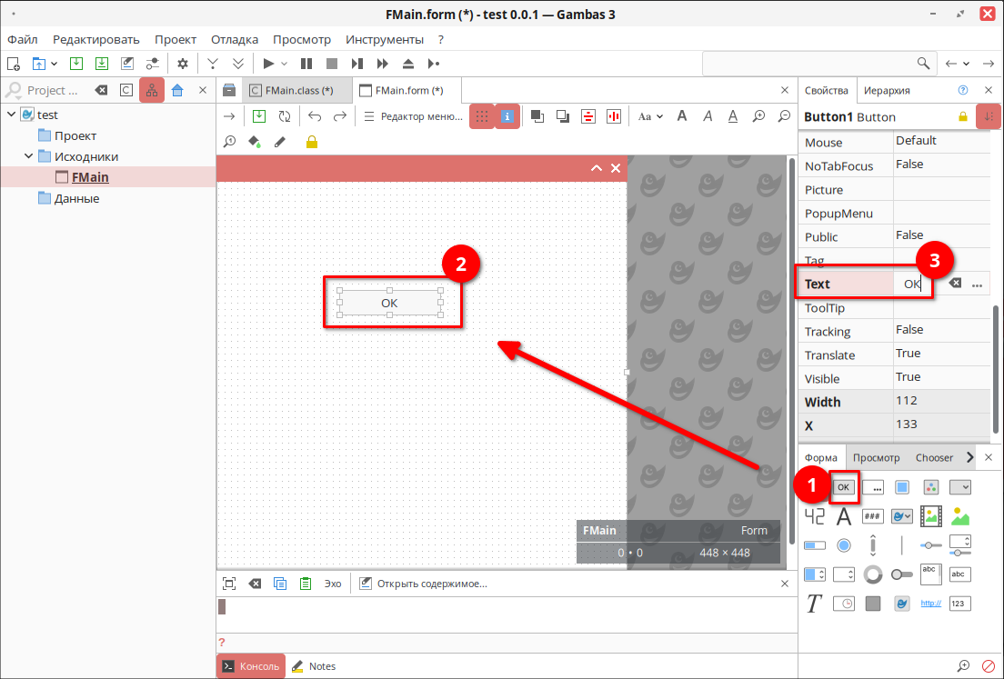This screenshot has height=679, width=1004.
Task: Select the Button (OK) control in toolbox
Action: (x=843, y=487)
